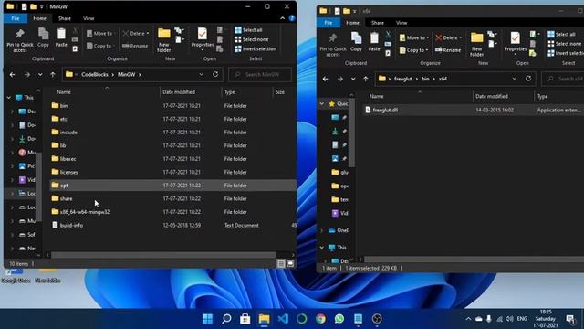
Task: Switch to Share tab in MinGW window
Action: pos(65,18)
